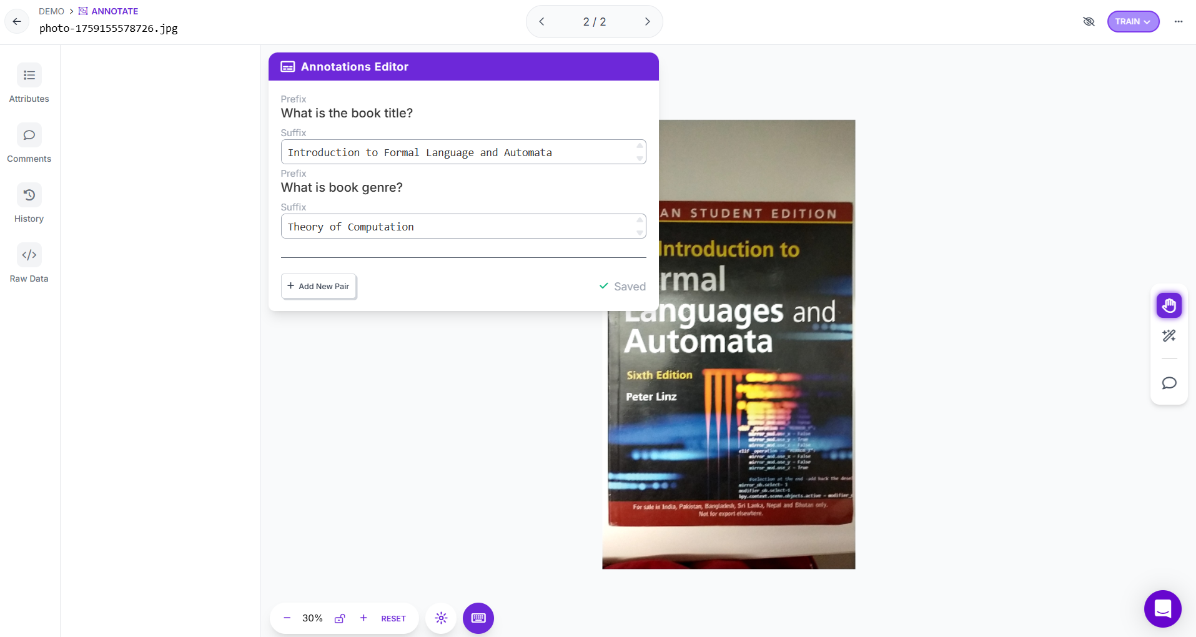The height and width of the screenshot is (637, 1196).
Task: Zoom out with the minus button
Action: [x=287, y=618]
